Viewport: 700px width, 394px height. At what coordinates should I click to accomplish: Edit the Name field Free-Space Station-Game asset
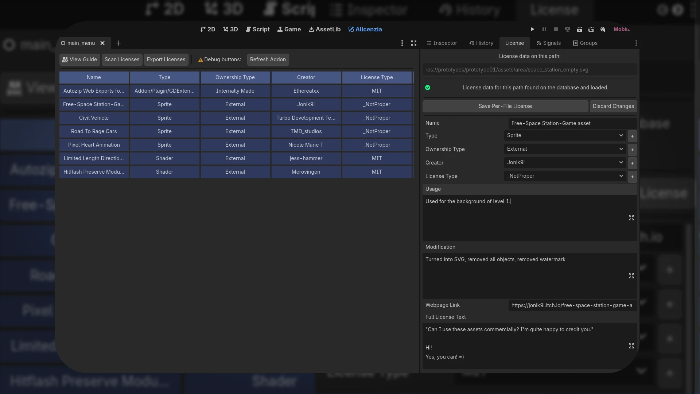click(x=573, y=123)
